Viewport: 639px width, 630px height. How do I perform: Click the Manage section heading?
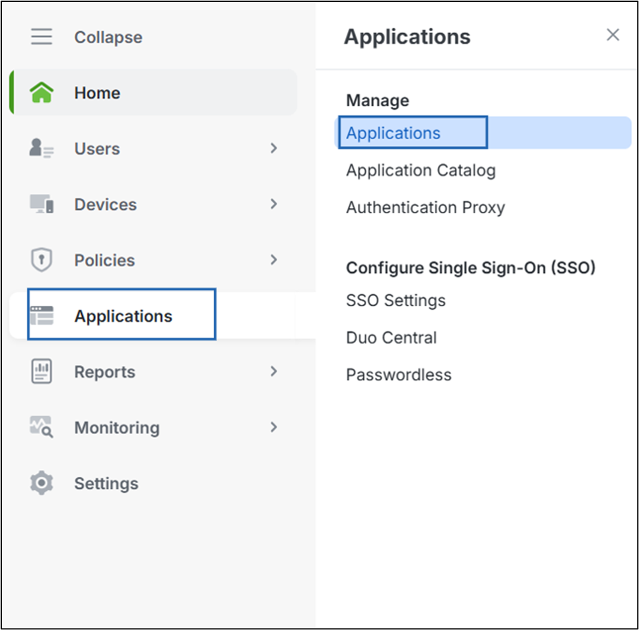(x=377, y=100)
